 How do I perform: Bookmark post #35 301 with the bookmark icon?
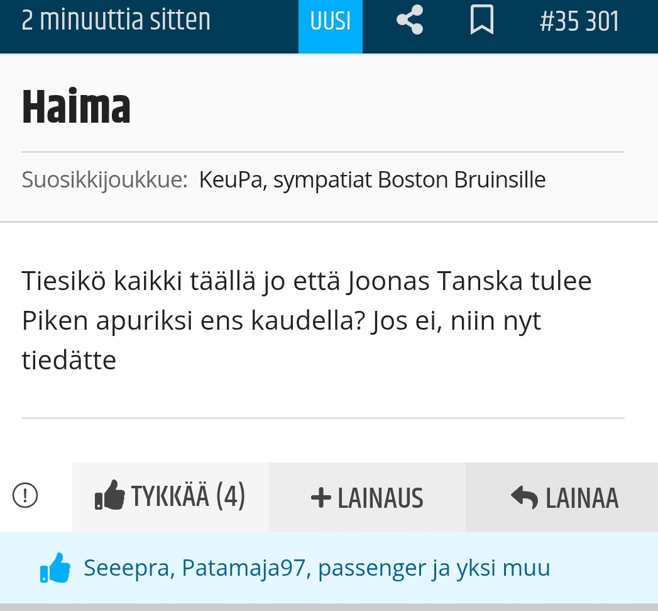pyautogui.click(x=481, y=21)
